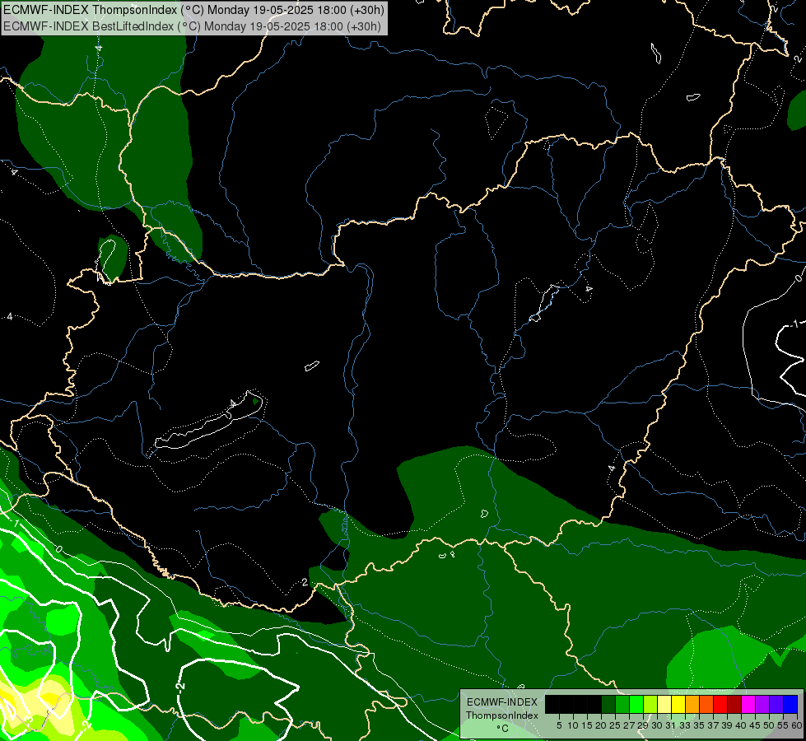Click the °C unit label in legend
This screenshot has width=806, height=741.
tap(503, 728)
